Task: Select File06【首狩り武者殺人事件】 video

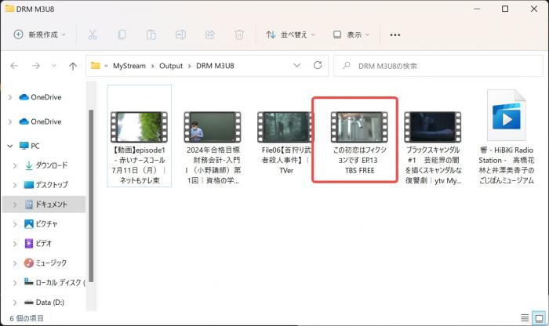Action: tap(285, 143)
